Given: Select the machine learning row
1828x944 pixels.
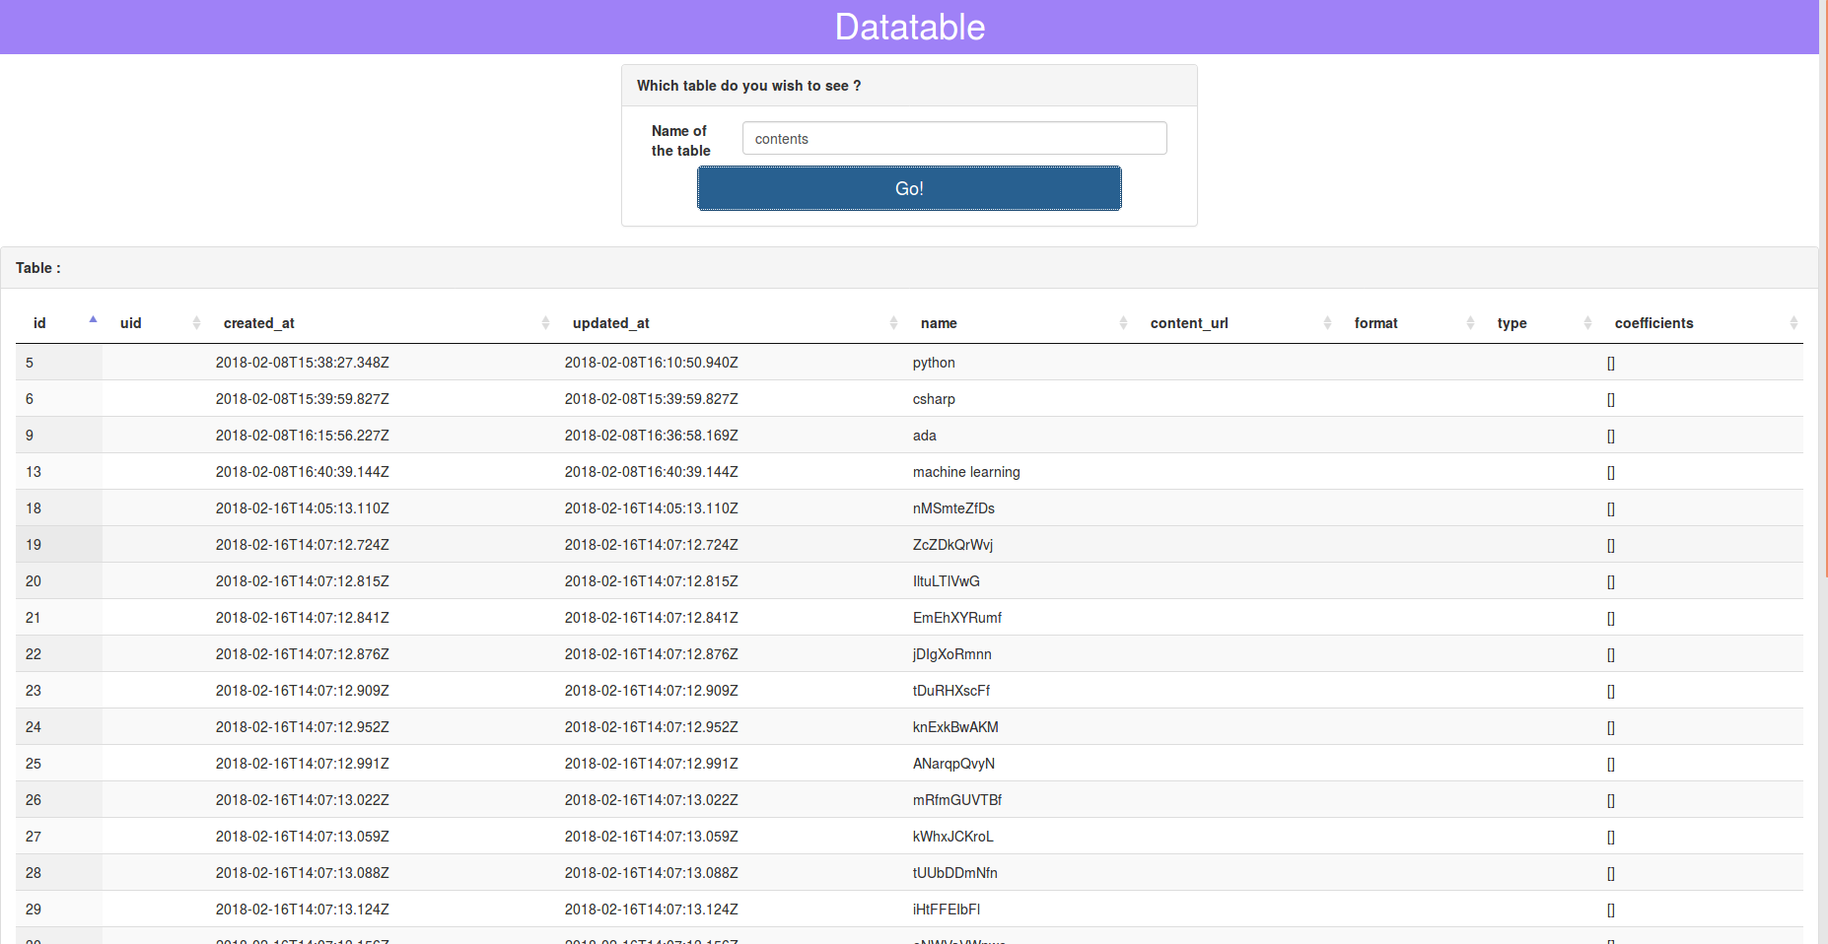Looking at the screenshot, I should [x=965, y=472].
